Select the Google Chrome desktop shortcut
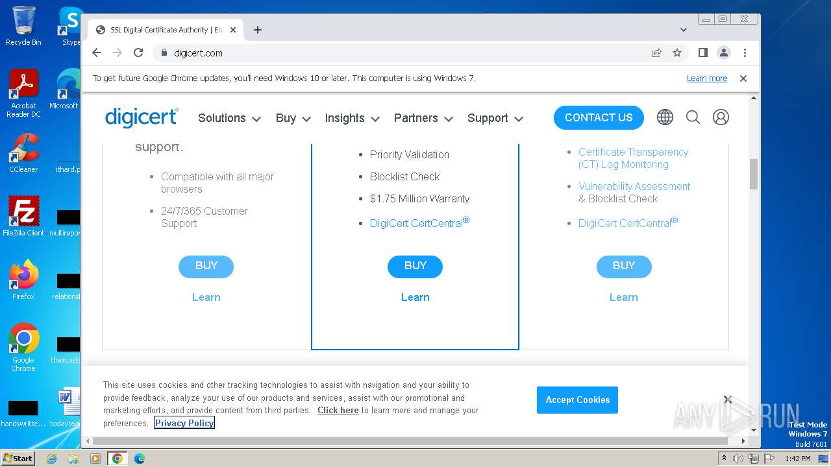 click(23, 348)
